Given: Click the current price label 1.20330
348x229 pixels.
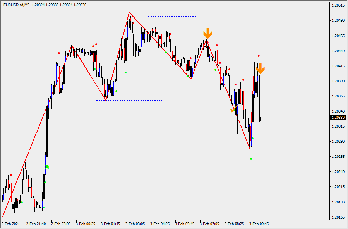Looking at the screenshot, I should click(338, 117).
